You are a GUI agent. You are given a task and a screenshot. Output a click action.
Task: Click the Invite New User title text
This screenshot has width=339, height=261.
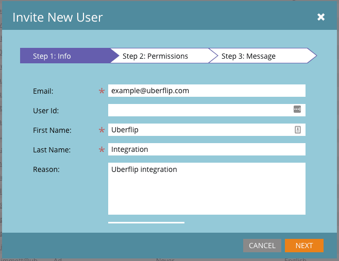[x=58, y=18]
